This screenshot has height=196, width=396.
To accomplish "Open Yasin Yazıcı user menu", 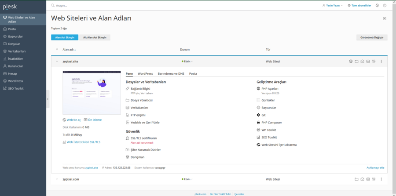I will pyautogui.click(x=333, y=5).
